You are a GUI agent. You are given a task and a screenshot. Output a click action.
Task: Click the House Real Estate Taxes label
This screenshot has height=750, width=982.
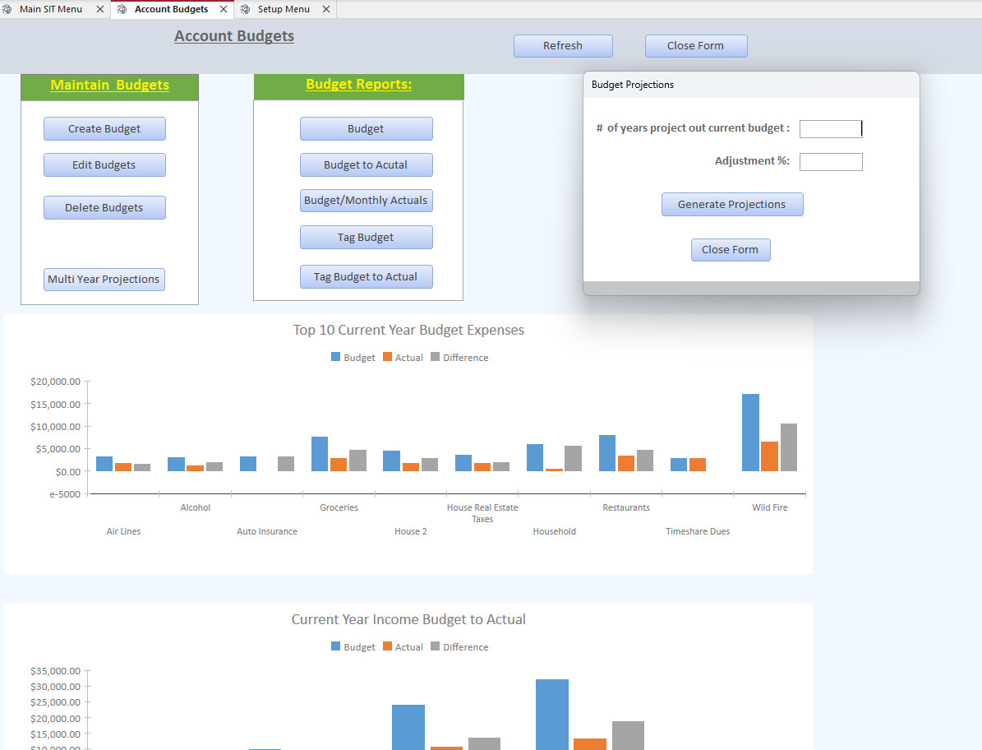(x=482, y=513)
